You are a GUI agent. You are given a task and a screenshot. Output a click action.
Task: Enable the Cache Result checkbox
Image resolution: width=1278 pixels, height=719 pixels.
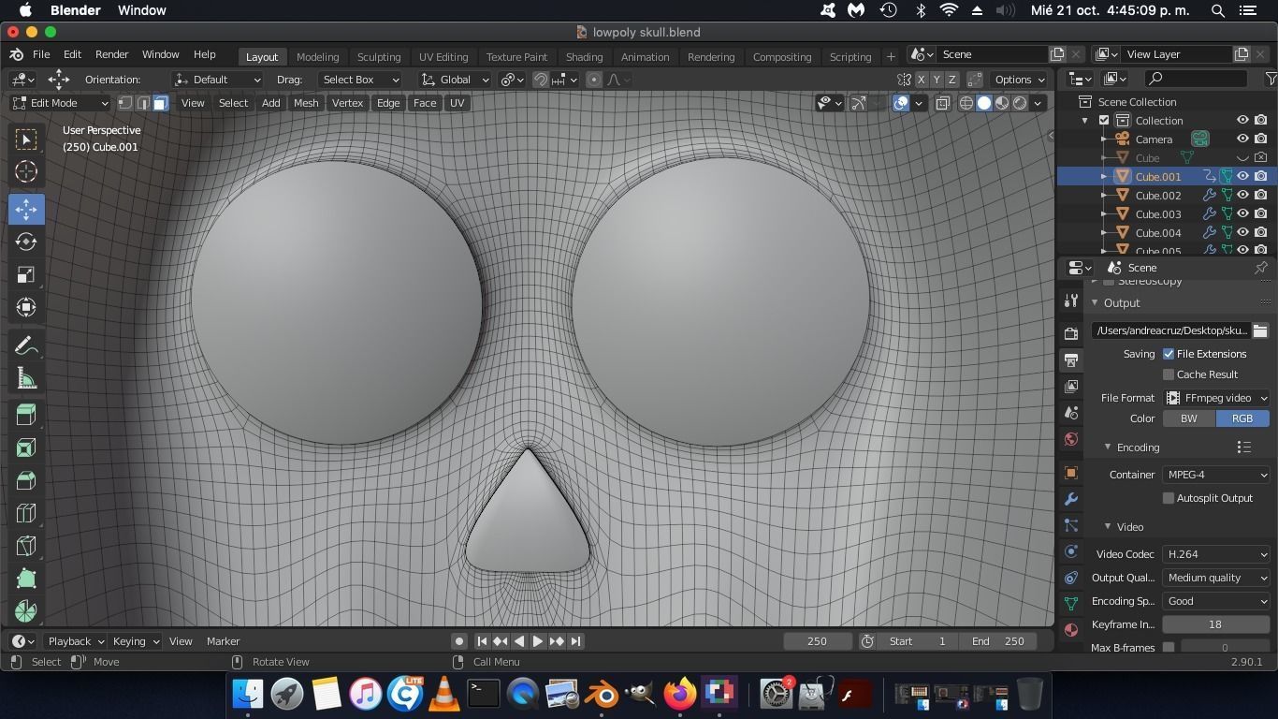click(1169, 374)
